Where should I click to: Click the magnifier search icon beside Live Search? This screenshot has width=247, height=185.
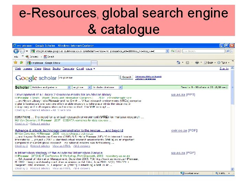coord(228,51)
